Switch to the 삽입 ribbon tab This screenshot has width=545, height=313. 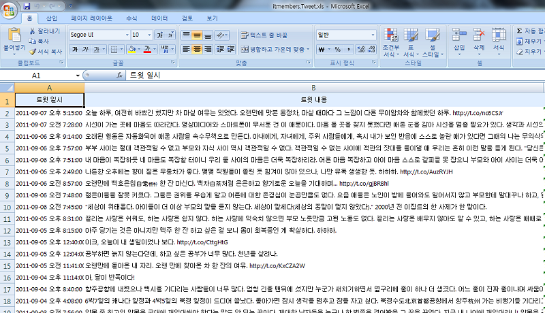pyautogui.click(x=52, y=18)
